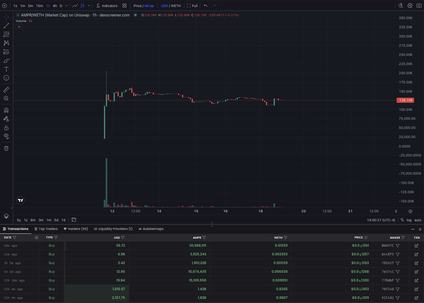Screen dimensions: 424x303
Task: Collapse the Volume indicator legend
Action: tap(19, 27)
